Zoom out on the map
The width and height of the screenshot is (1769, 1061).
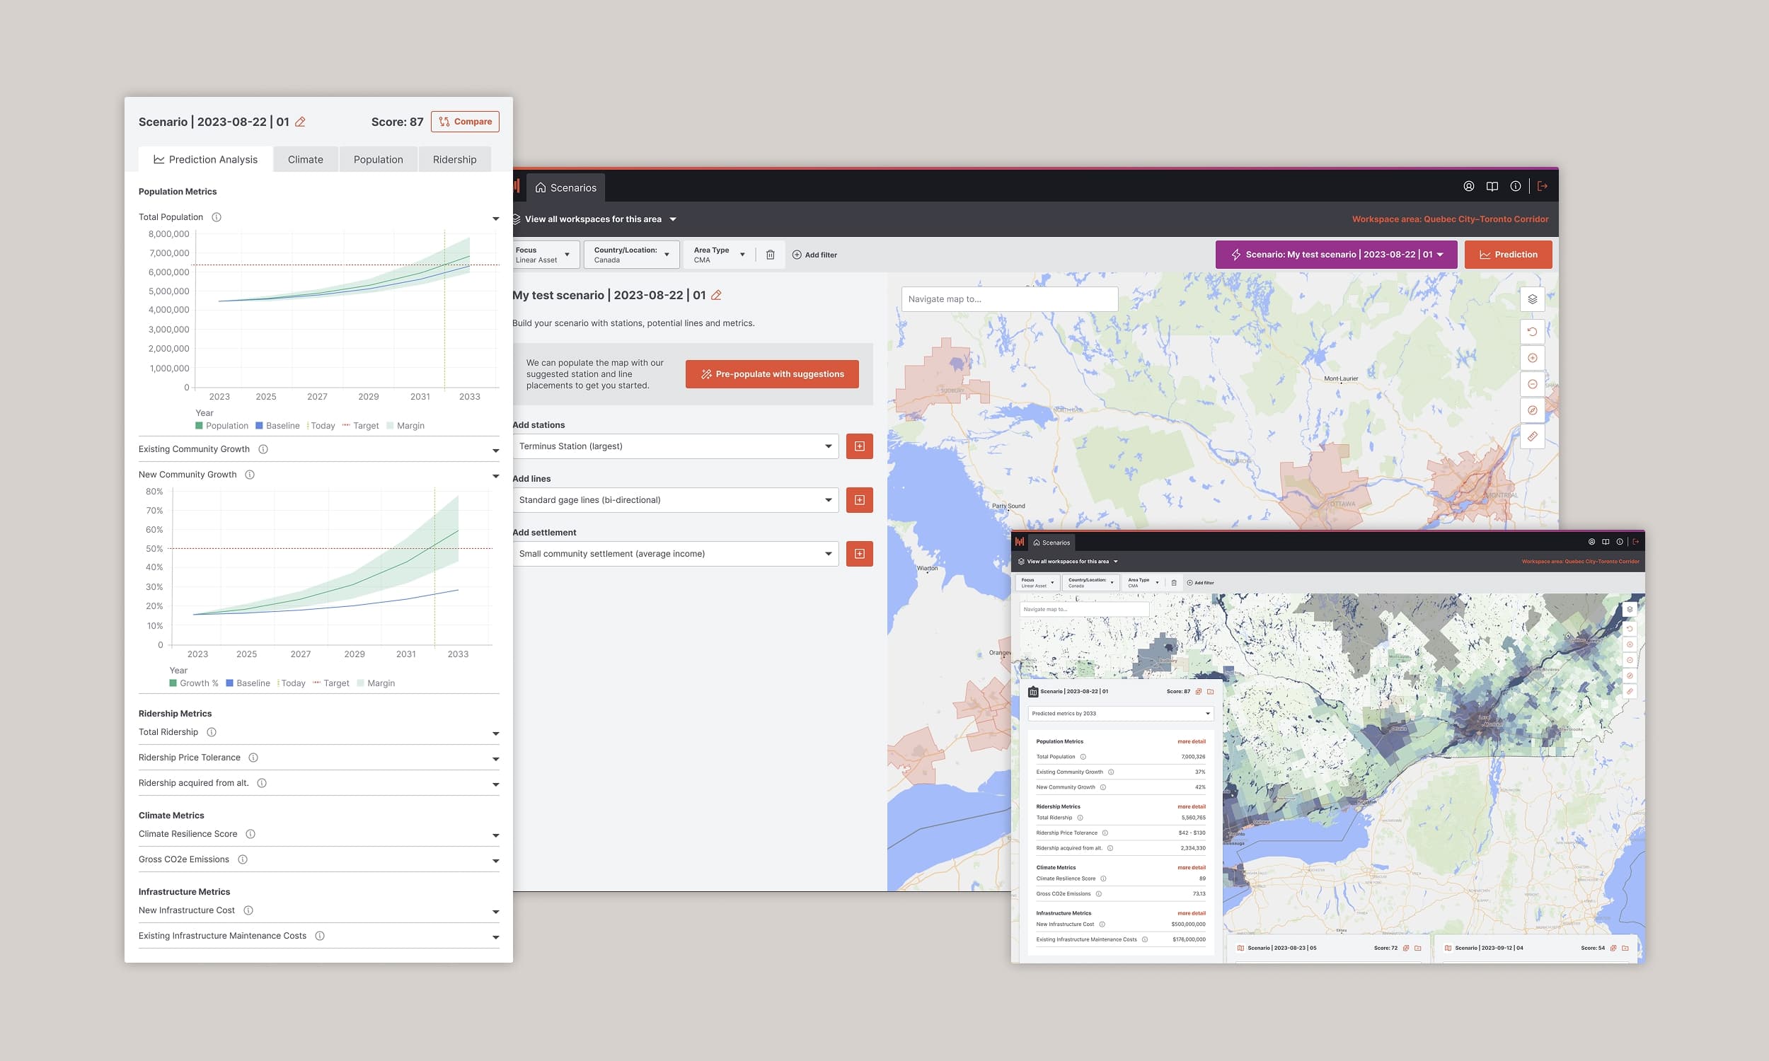click(1532, 385)
